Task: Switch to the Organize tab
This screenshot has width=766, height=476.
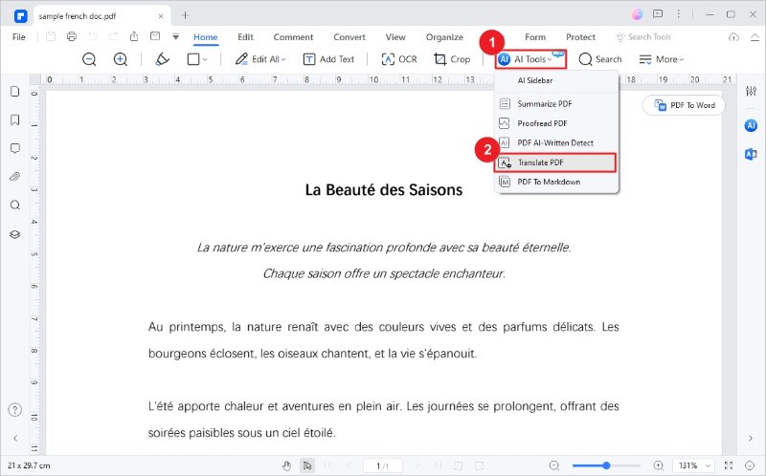Action: [444, 37]
